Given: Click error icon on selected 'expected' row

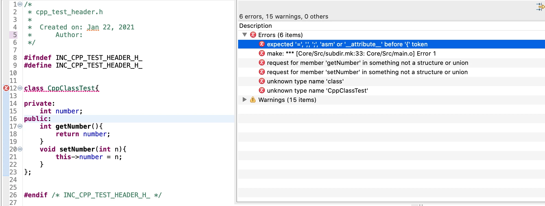Looking at the screenshot, I should tap(262, 44).
